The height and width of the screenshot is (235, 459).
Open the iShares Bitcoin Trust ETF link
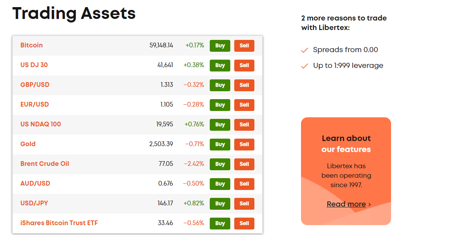(59, 223)
